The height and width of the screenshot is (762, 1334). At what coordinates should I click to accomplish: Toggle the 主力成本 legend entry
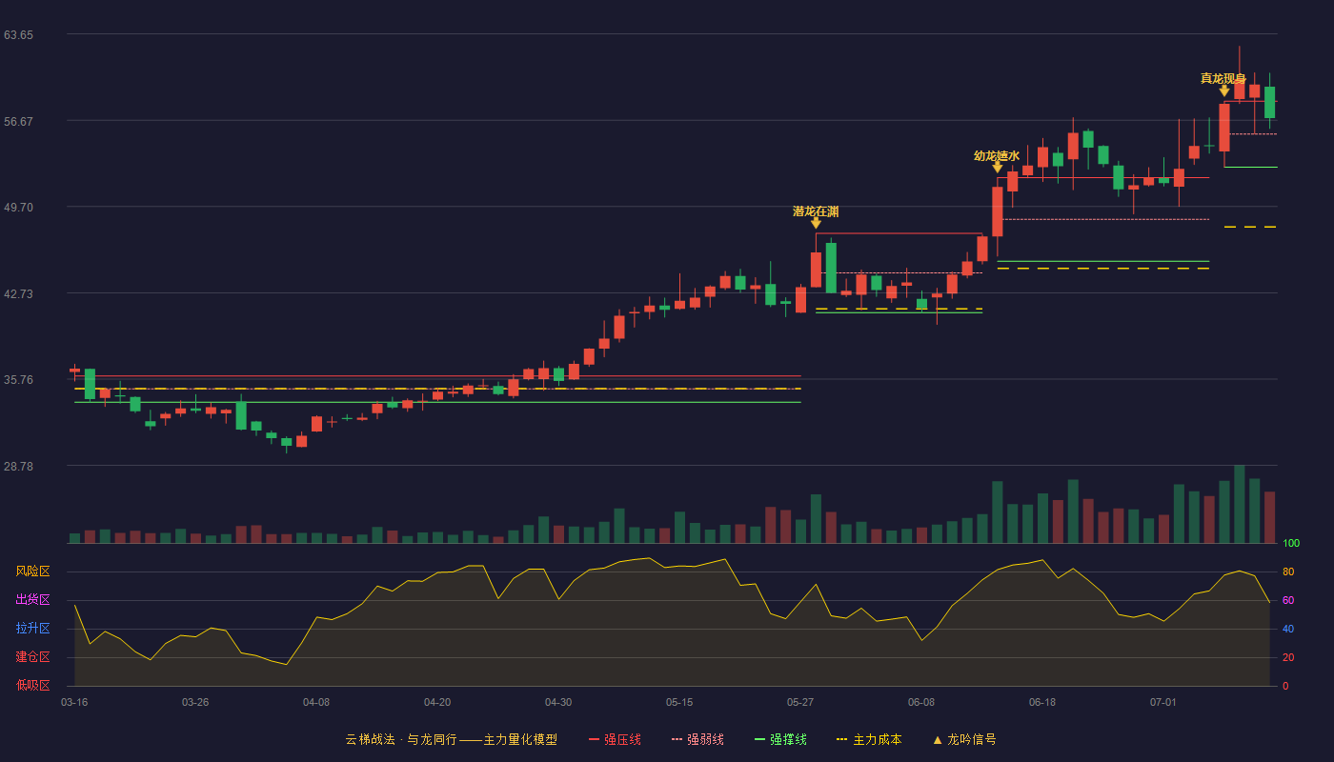(x=868, y=739)
